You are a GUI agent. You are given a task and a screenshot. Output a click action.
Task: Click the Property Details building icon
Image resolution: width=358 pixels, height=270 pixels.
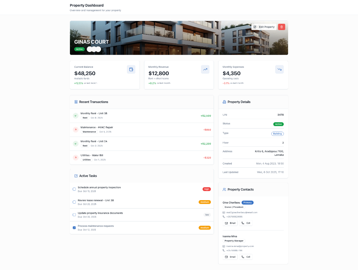[224, 102]
